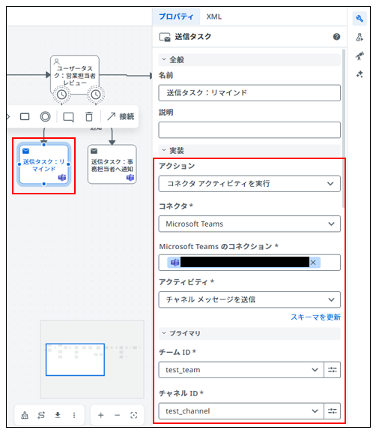This screenshot has height=433, width=376.
Task: Open the アクション dropdown
Action: [x=249, y=184]
